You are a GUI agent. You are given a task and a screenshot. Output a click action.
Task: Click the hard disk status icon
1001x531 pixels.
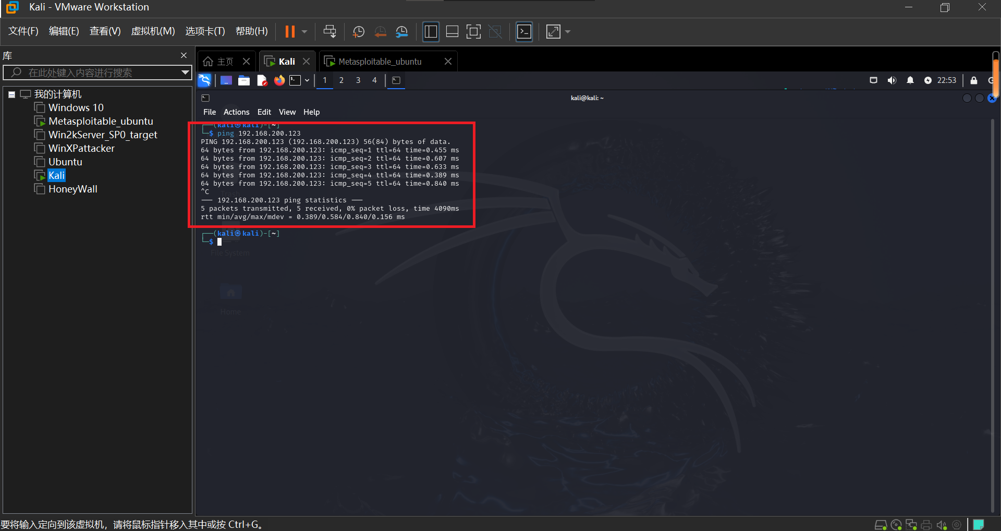[881, 525]
